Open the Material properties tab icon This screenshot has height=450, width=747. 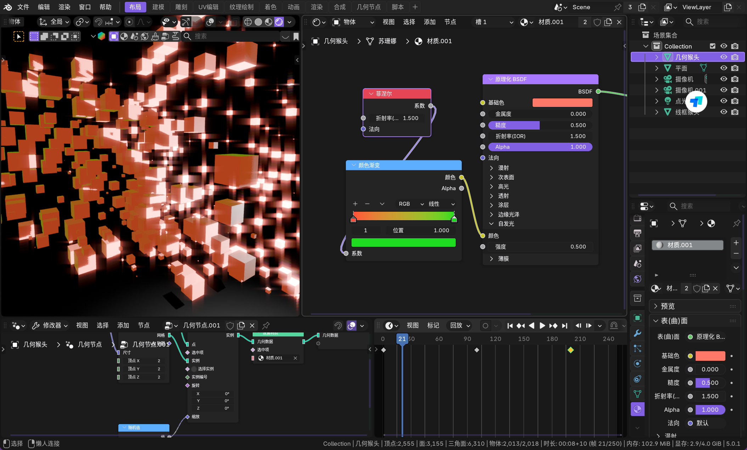pos(637,409)
